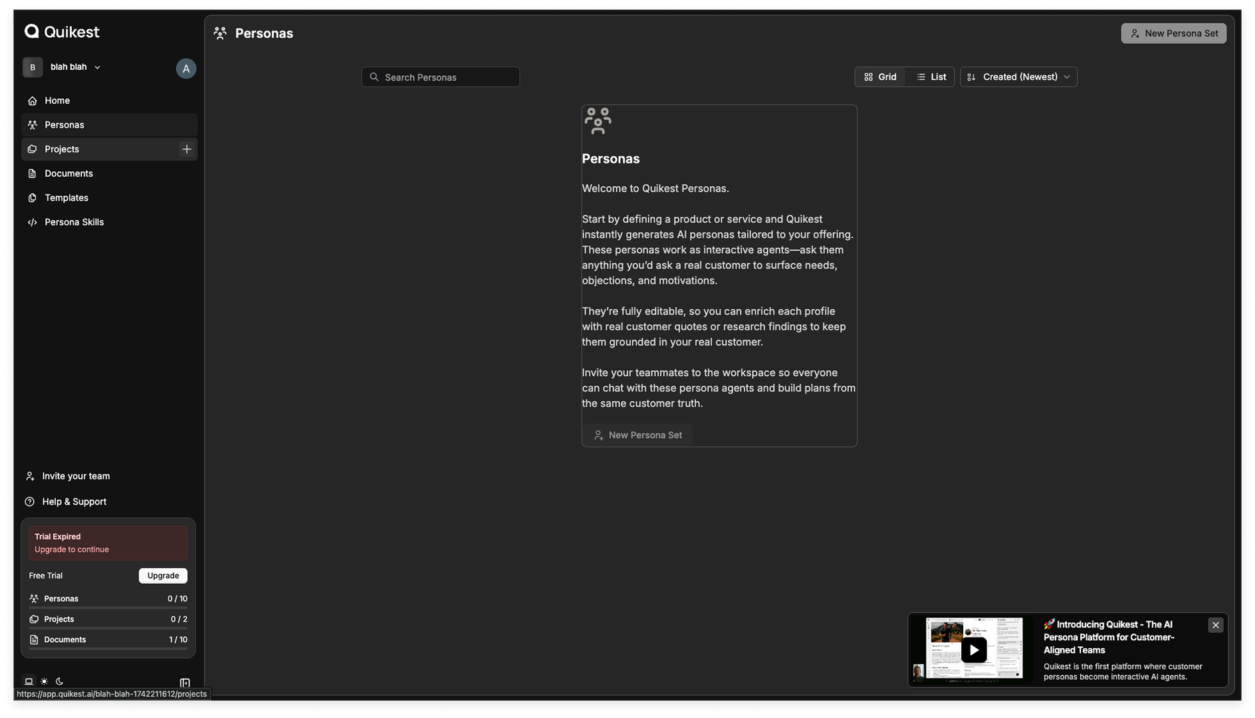Image resolution: width=1255 pixels, height=718 pixels.
Task: Click the Invite team person icon
Action: (x=29, y=476)
